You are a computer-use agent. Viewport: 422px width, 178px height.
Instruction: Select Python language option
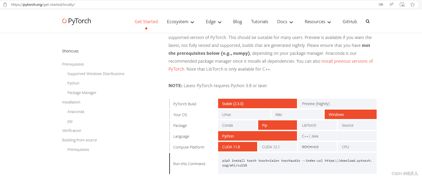point(257,136)
